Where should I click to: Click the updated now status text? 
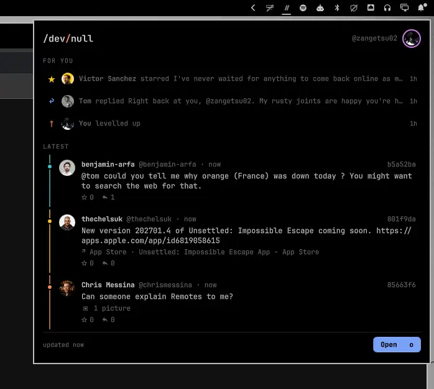(63, 345)
